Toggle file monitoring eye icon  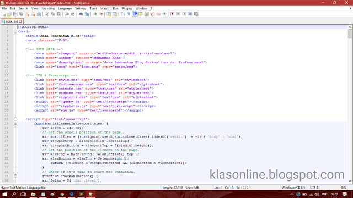164,14
